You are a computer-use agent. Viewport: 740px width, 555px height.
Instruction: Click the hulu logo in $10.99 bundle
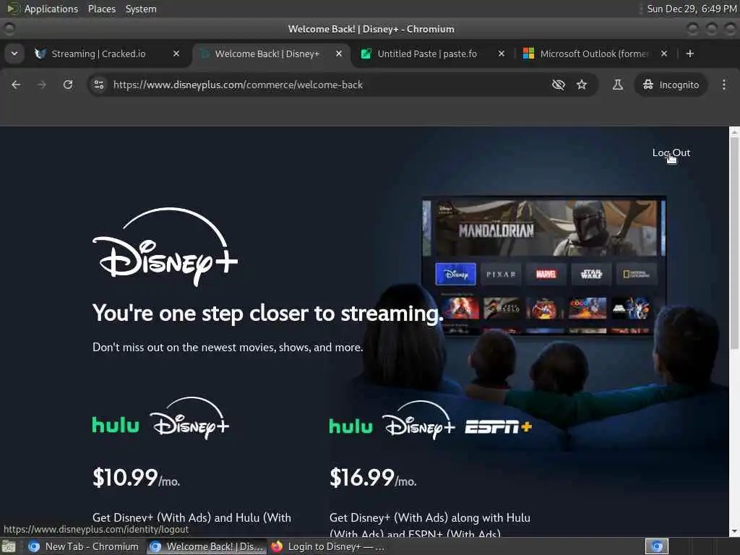click(x=116, y=425)
